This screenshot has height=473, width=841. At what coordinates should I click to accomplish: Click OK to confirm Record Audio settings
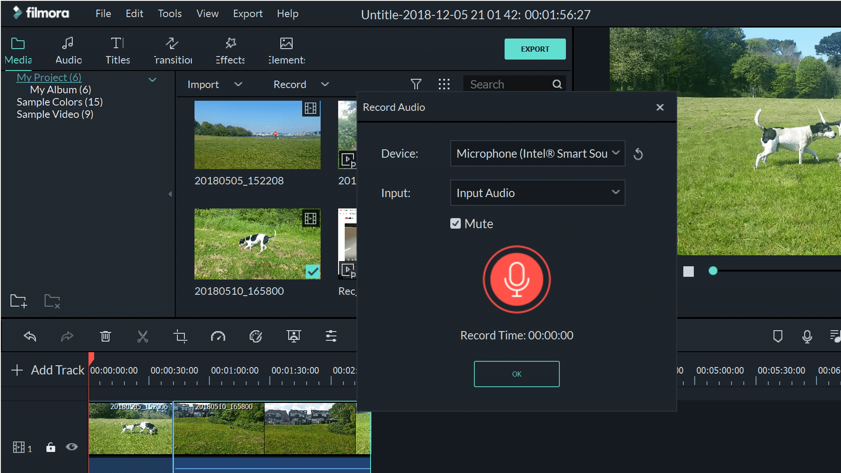point(516,373)
